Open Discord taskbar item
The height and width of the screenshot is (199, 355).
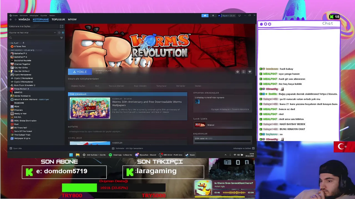pos(146,155)
